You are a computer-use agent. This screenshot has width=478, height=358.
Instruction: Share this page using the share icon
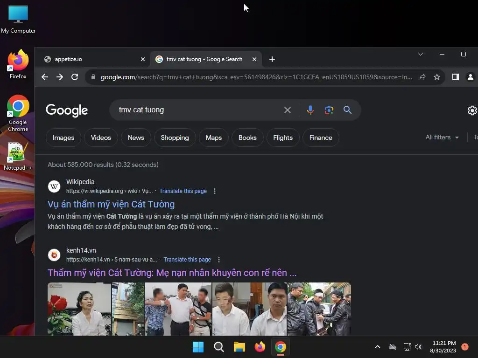(x=422, y=77)
